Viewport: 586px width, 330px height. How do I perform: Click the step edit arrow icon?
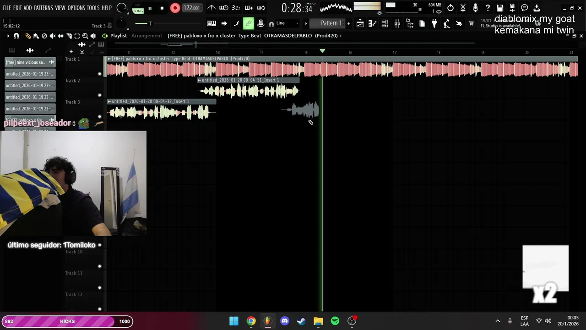click(x=224, y=23)
